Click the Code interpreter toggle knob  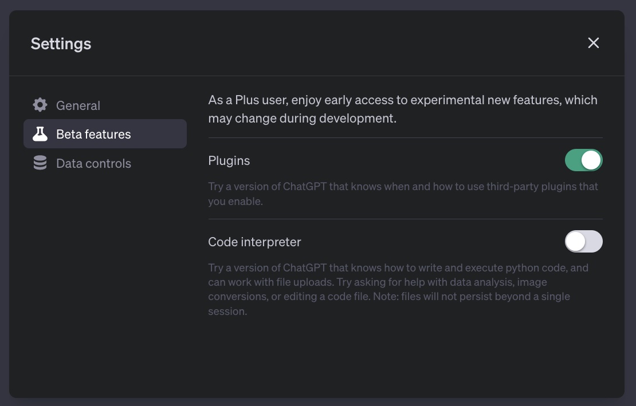pyautogui.click(x=576, y=242)
